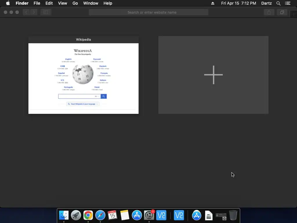This screenshot has width=297, height=223.
Task: Click the date and time in the menu bar
Action: pos(238,3)
